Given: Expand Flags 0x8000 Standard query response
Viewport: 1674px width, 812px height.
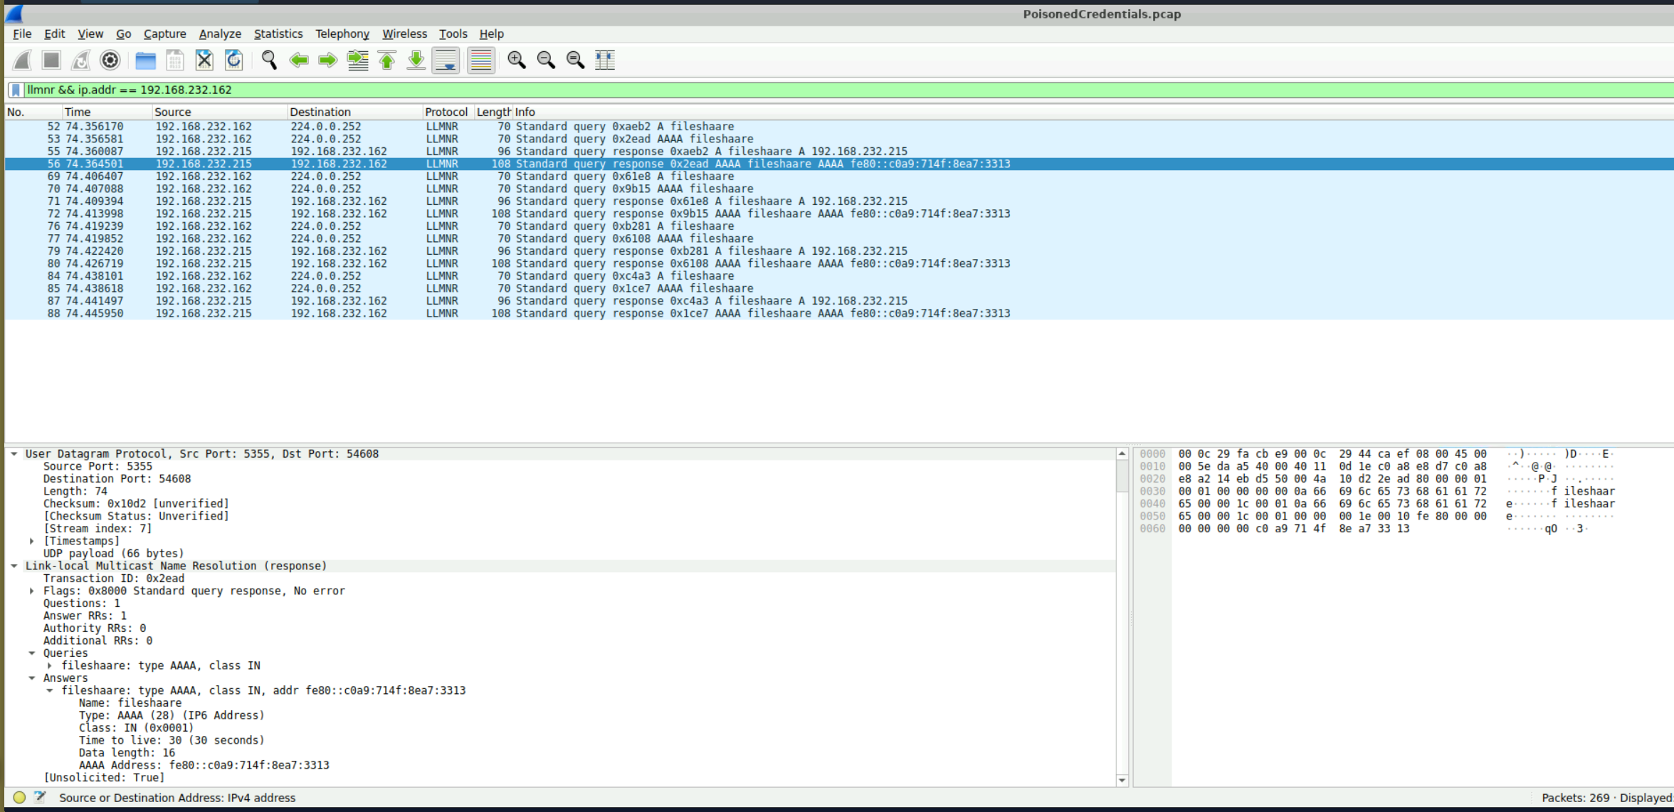Looking at the screenshot, I should point(32,591).
